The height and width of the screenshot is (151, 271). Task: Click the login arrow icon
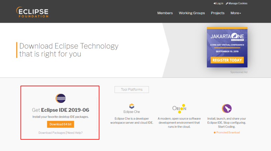[x=215, y=3]
